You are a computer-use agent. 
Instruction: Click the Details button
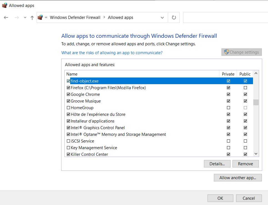(x=217, y=164)
